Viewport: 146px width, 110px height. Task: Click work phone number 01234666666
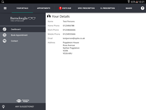[69, 30]
